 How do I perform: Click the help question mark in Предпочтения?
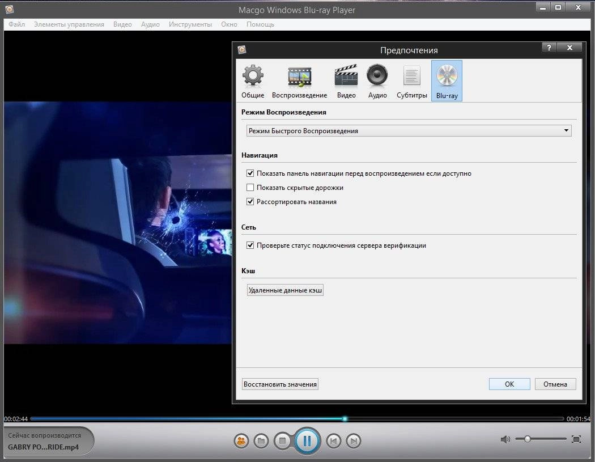pyautogui.click(x=549, y=48)
